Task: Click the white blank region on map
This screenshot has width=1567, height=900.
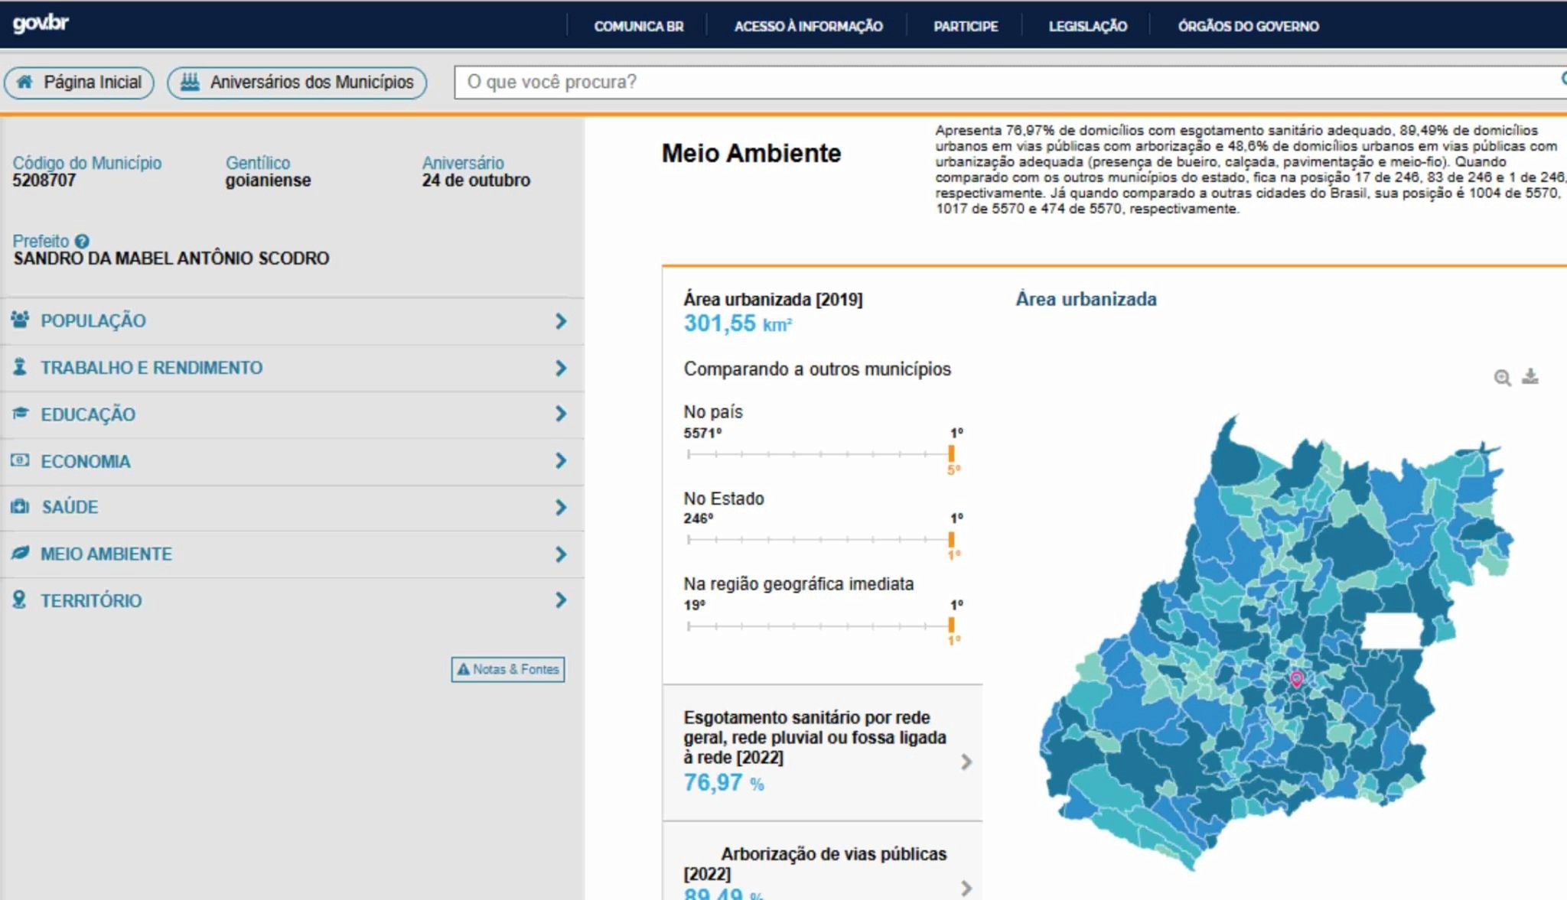Action: [x=1391, y=631]
